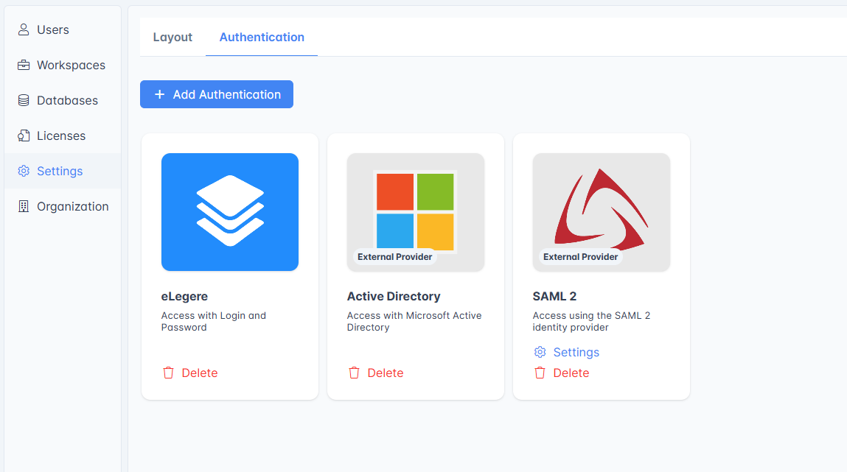Click the Add Authentication button
Viewport: 847px width, 472px height.
(x=217, y=94)
